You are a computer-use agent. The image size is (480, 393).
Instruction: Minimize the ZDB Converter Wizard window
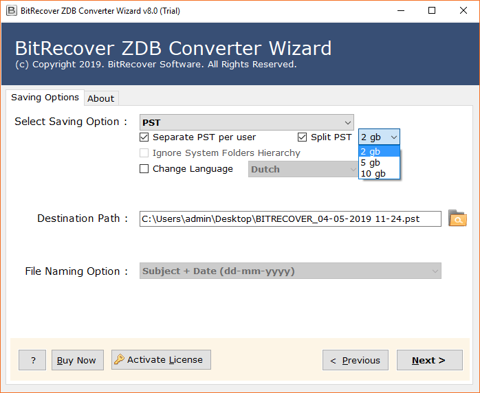pyautogui.click(x=401, y=11)
